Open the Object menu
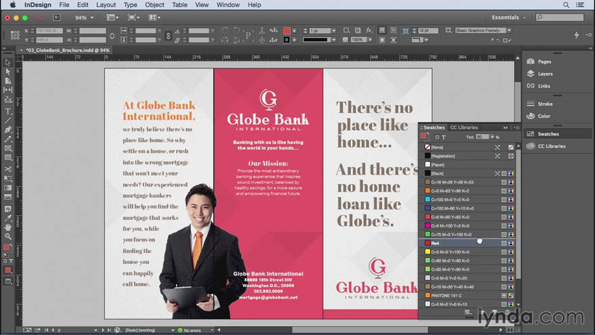 (154, 5)
